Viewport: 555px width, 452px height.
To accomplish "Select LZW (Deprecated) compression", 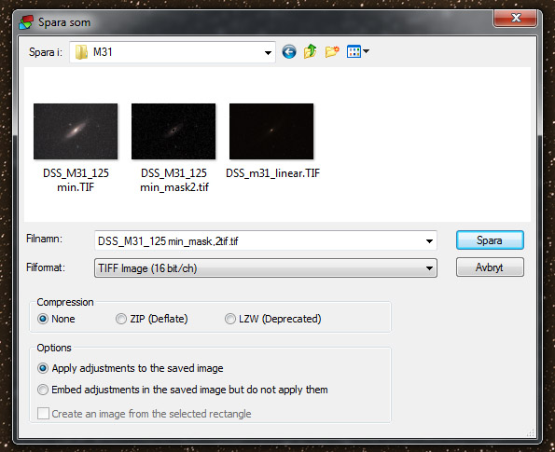I will tap(230, 319).
